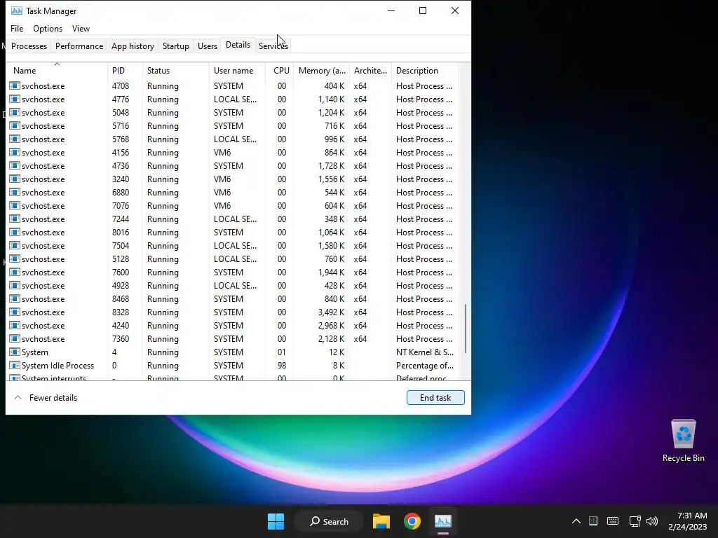Open the Recycle Bin desktop icon
Viewport: 718px width, 538px height.
point(683,441)
